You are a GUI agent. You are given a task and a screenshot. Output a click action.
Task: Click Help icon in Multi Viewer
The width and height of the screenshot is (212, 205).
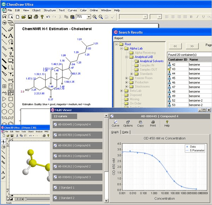[167, 124]
